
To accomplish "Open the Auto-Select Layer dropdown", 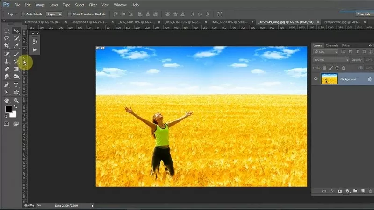I will point(54,14).
